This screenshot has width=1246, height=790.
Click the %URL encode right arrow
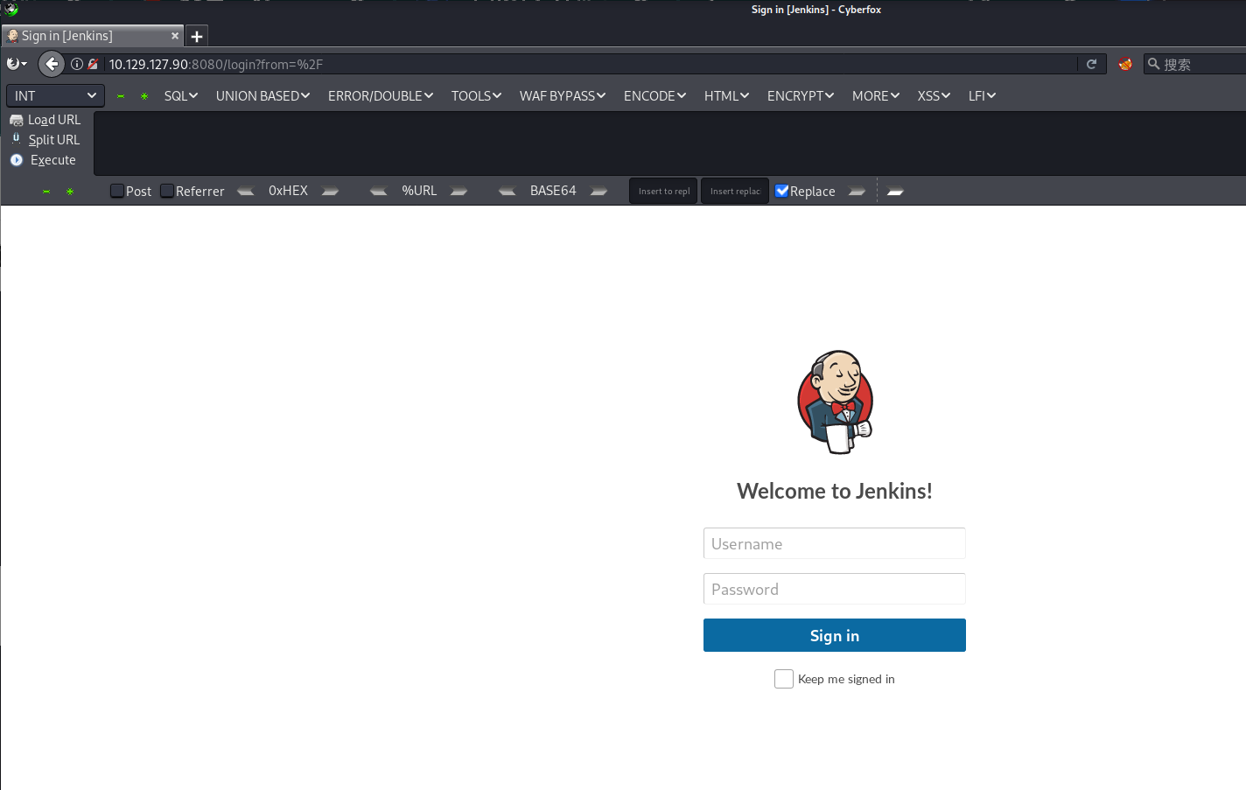click(458, 191)
